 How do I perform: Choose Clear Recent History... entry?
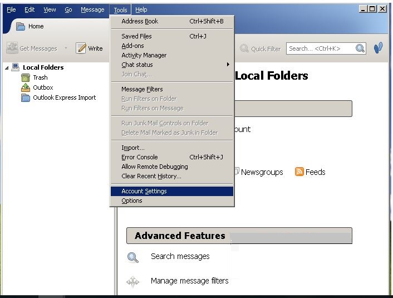pyautogui.click(x=172, y=176)
